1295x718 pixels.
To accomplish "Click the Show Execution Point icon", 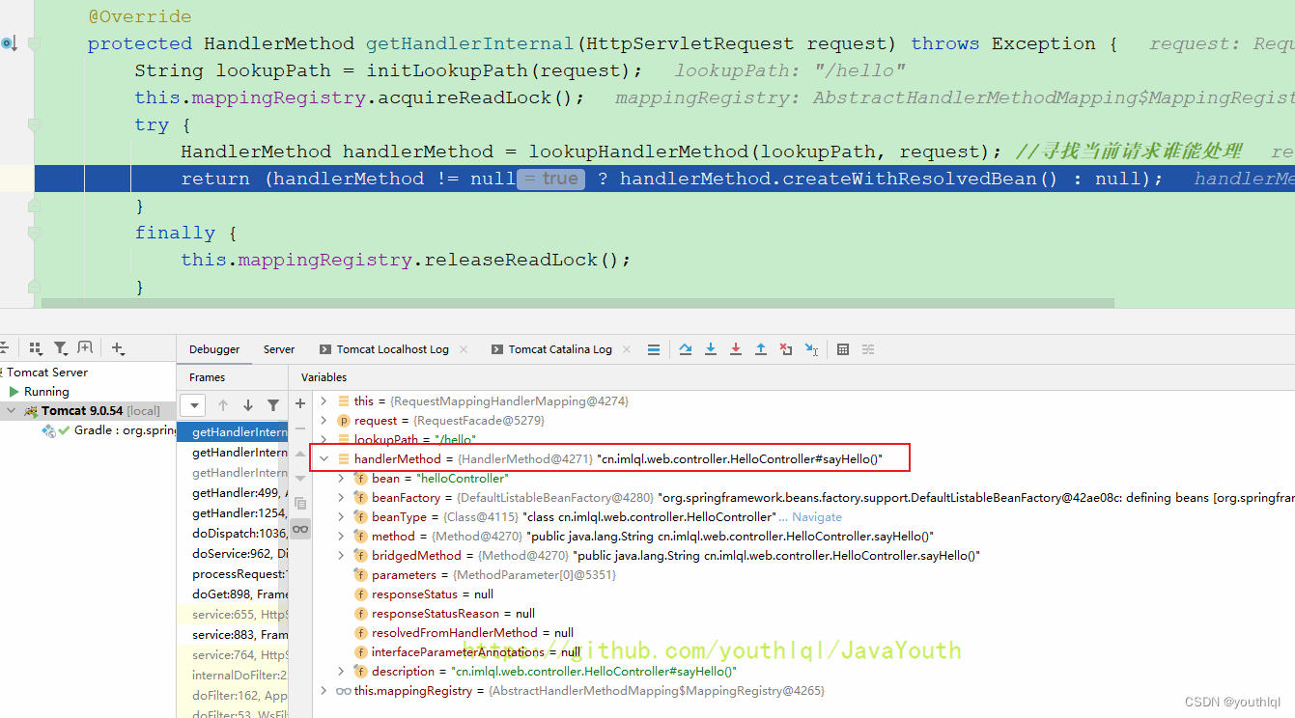I will pos(654,349).
